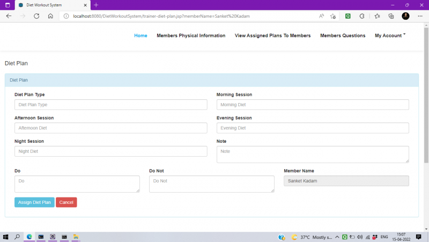This screenshot has height=242, width=429.
Task: Add this page to favorites
Action: click(x=333, y=16)
